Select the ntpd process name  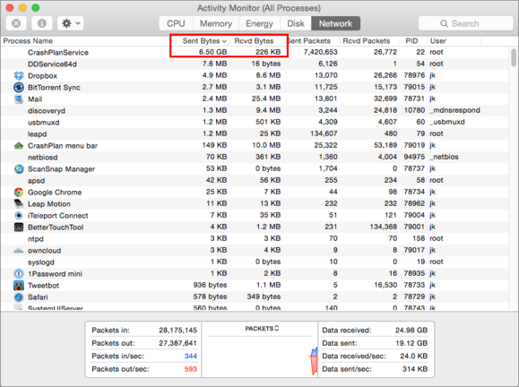[x=36, y=239]
